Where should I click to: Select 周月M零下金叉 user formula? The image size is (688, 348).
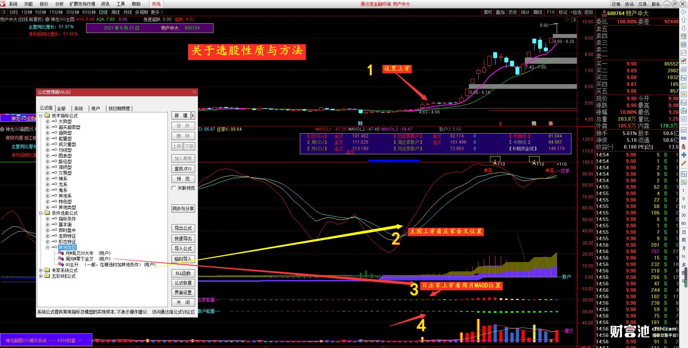click(x=88, y=259)
